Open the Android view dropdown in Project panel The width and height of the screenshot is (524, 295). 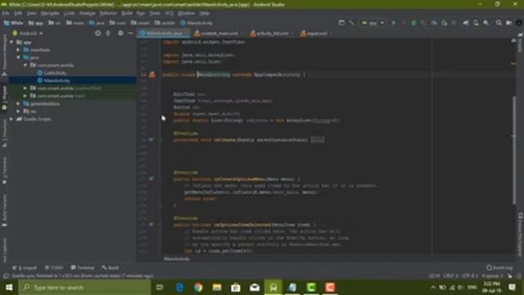[x=27, y=34]
